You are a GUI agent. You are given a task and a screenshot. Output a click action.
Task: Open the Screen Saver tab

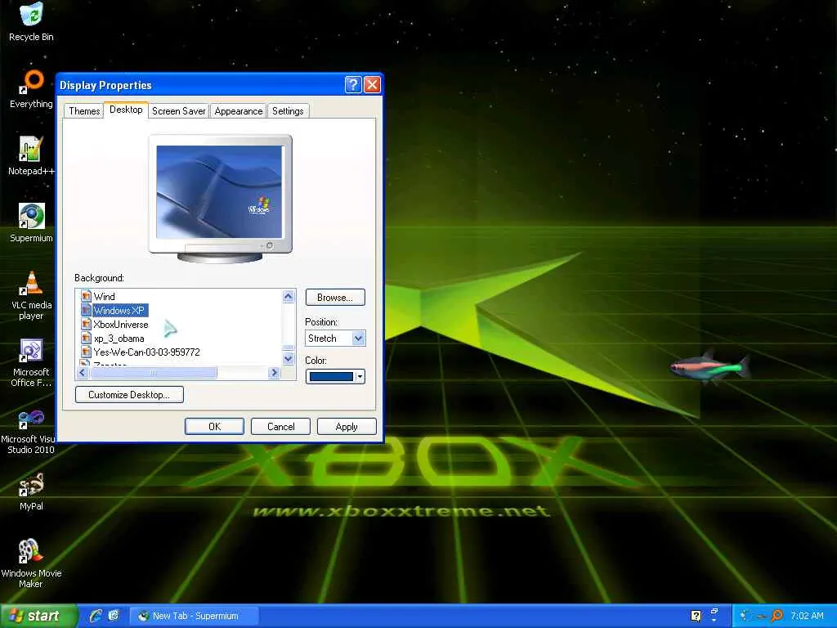[179, 111]
